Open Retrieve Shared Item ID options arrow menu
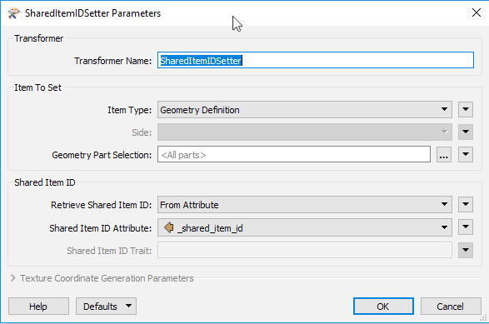This screenshot has width=489, height=324. pyautogui.click(x=466, y=205)
